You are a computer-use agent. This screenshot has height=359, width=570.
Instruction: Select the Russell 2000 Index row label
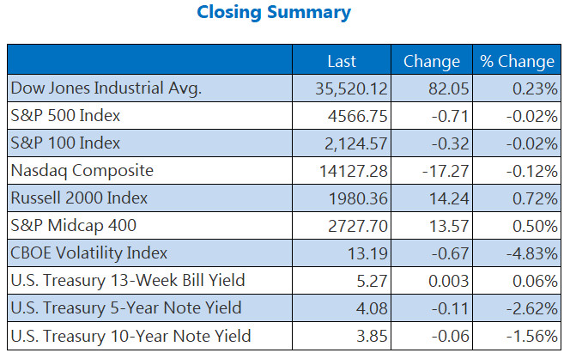coord(79,198)
